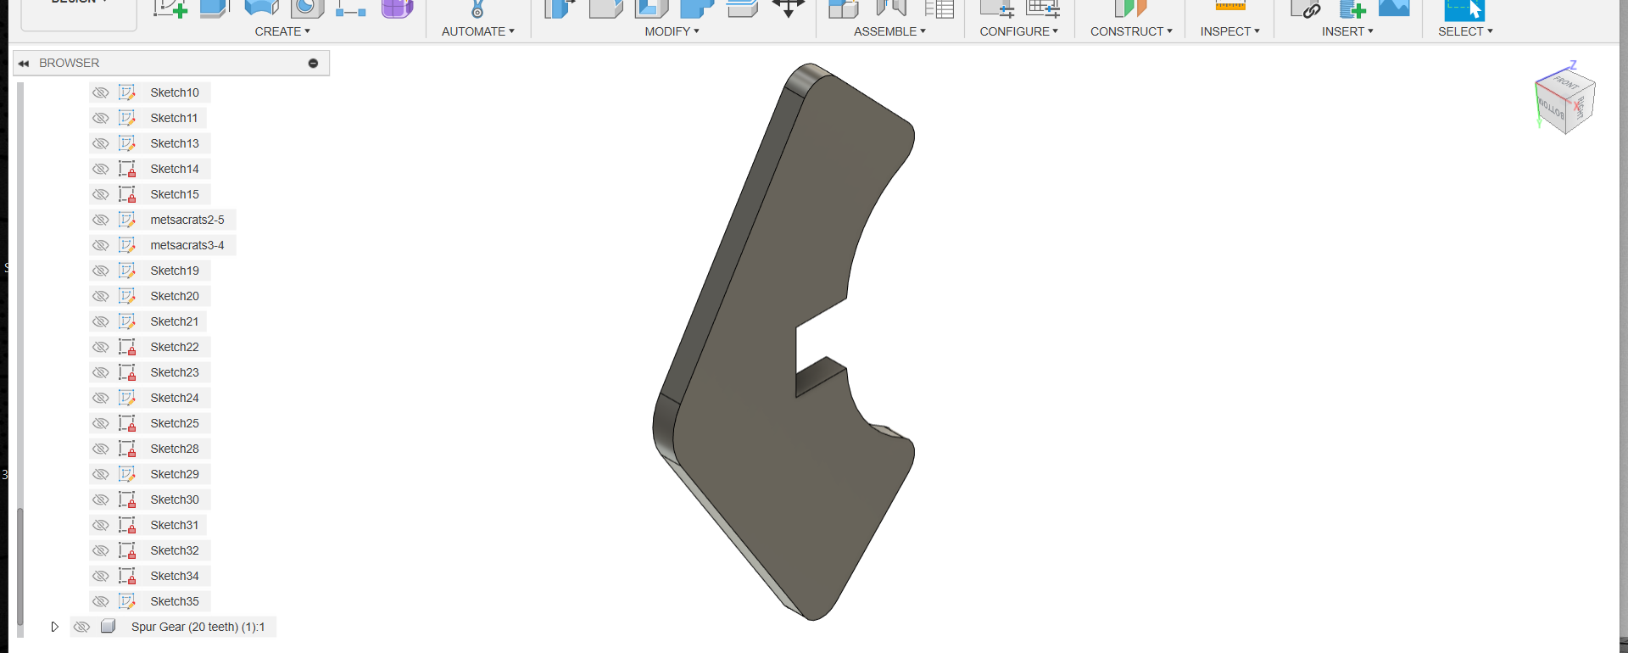Select the Spur Gear (20 teeth) (1):1 label
The image size is (1628, 653).
198,627
